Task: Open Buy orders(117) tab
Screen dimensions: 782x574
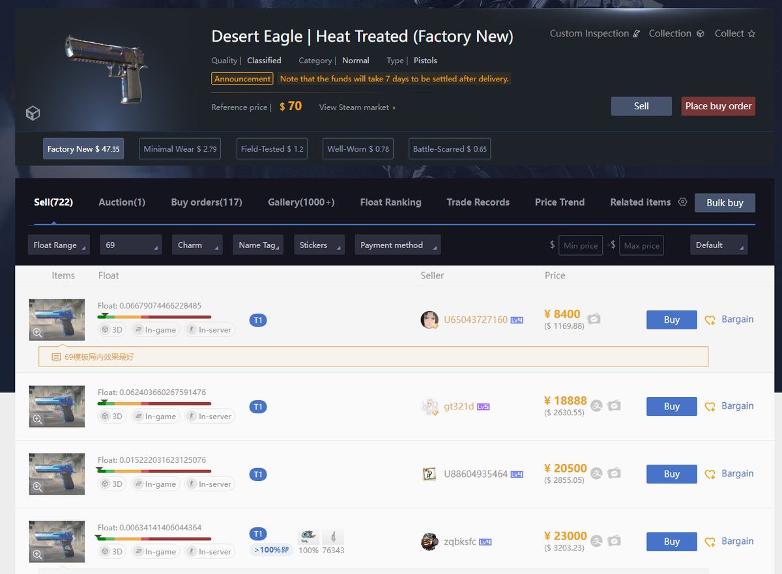Action: (207, 202)
